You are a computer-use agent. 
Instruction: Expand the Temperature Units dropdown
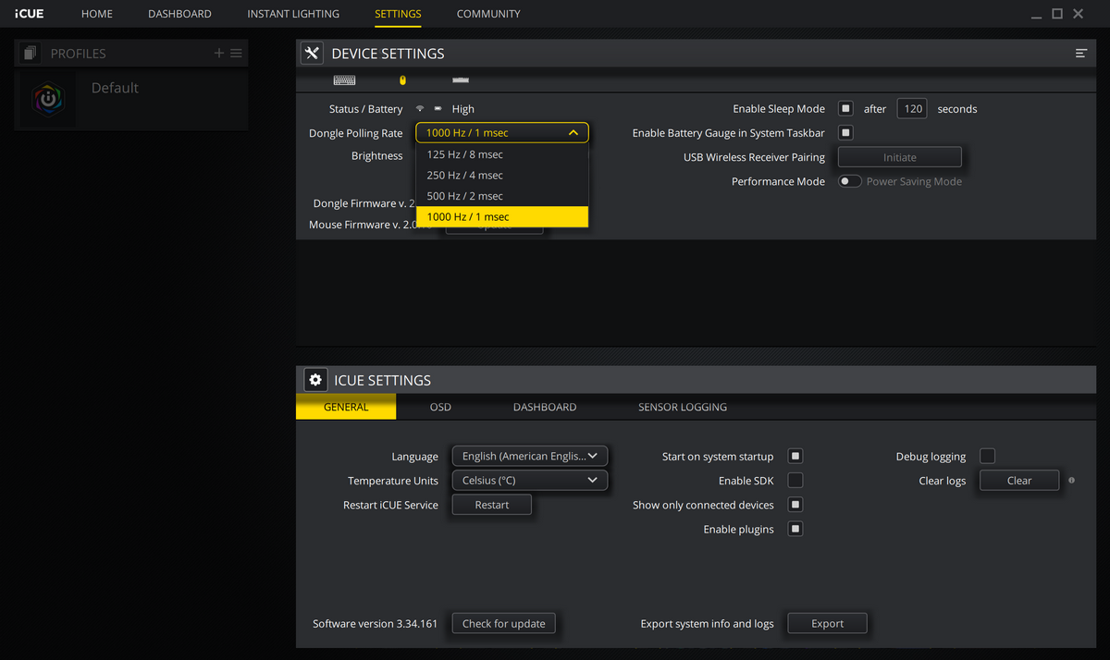point(529,481)
